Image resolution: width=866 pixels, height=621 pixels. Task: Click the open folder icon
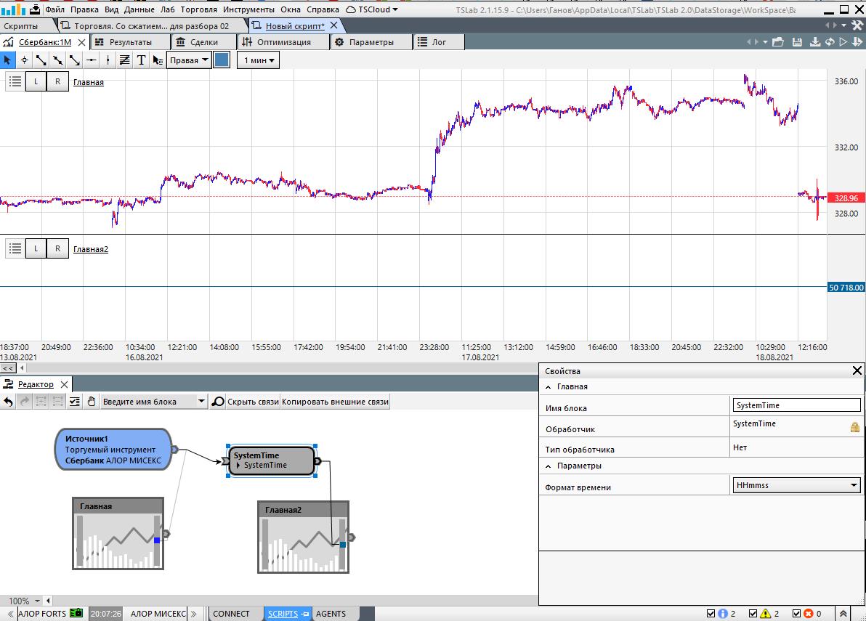(x=778, y=42)
